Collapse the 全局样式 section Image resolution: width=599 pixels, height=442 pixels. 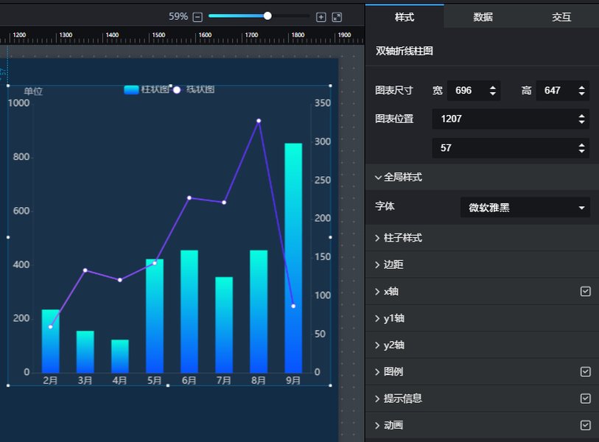pos(482,177)
